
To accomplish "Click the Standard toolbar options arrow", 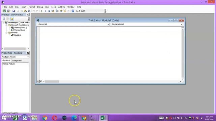I will click(x=105, y=11).
